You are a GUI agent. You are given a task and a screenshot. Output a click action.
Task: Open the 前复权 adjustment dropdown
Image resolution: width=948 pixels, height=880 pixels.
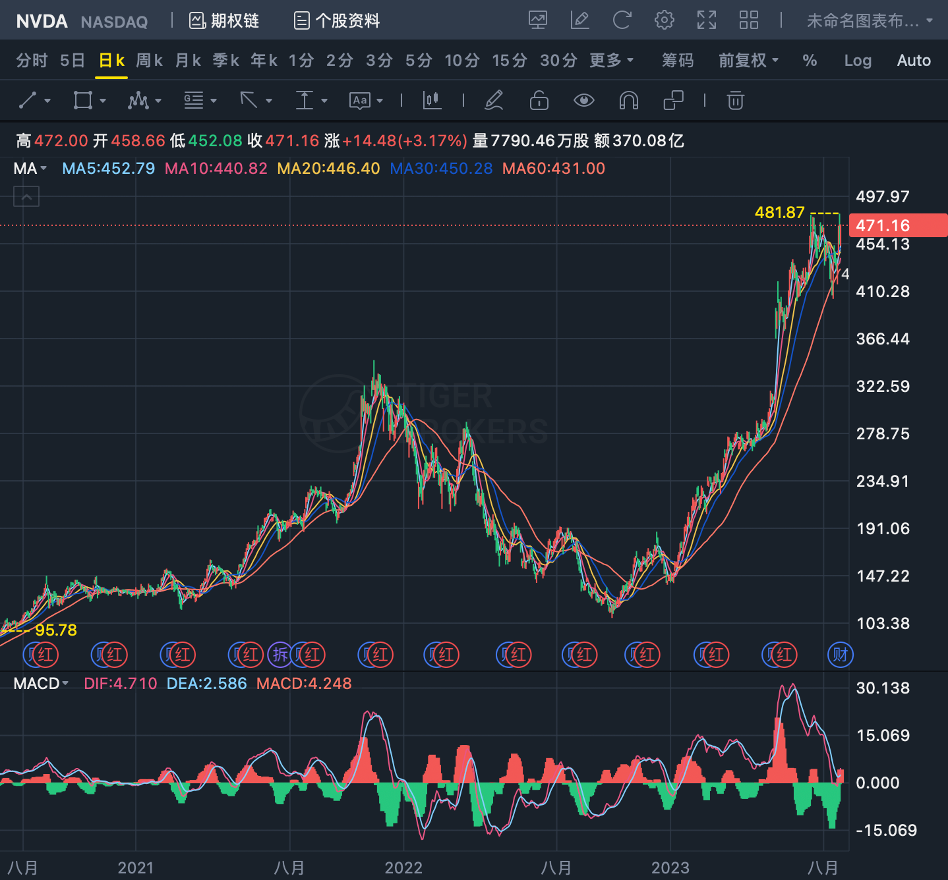748,61
